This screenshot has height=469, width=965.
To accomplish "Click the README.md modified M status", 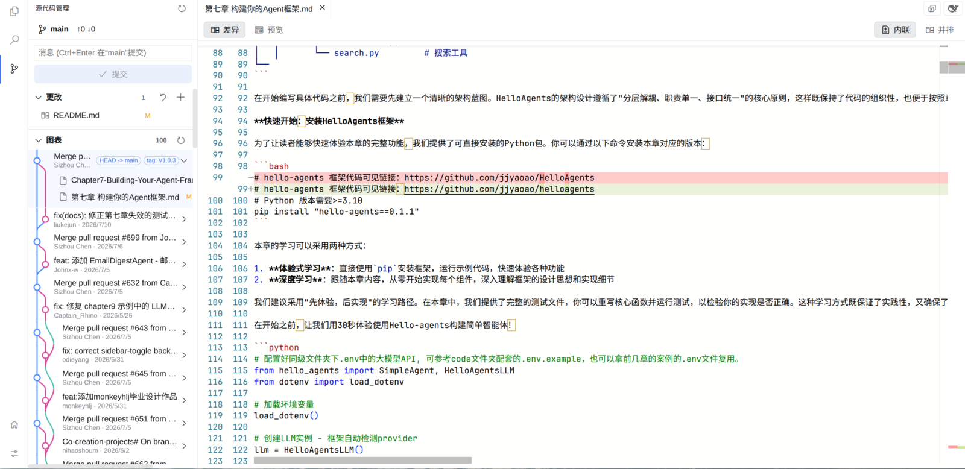I will 148,116.
